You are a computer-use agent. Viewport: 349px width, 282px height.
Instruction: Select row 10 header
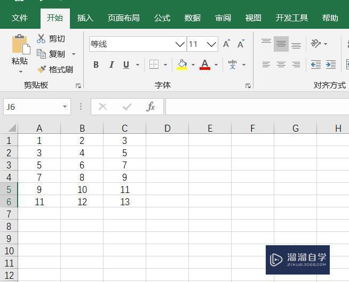[9, 251]
